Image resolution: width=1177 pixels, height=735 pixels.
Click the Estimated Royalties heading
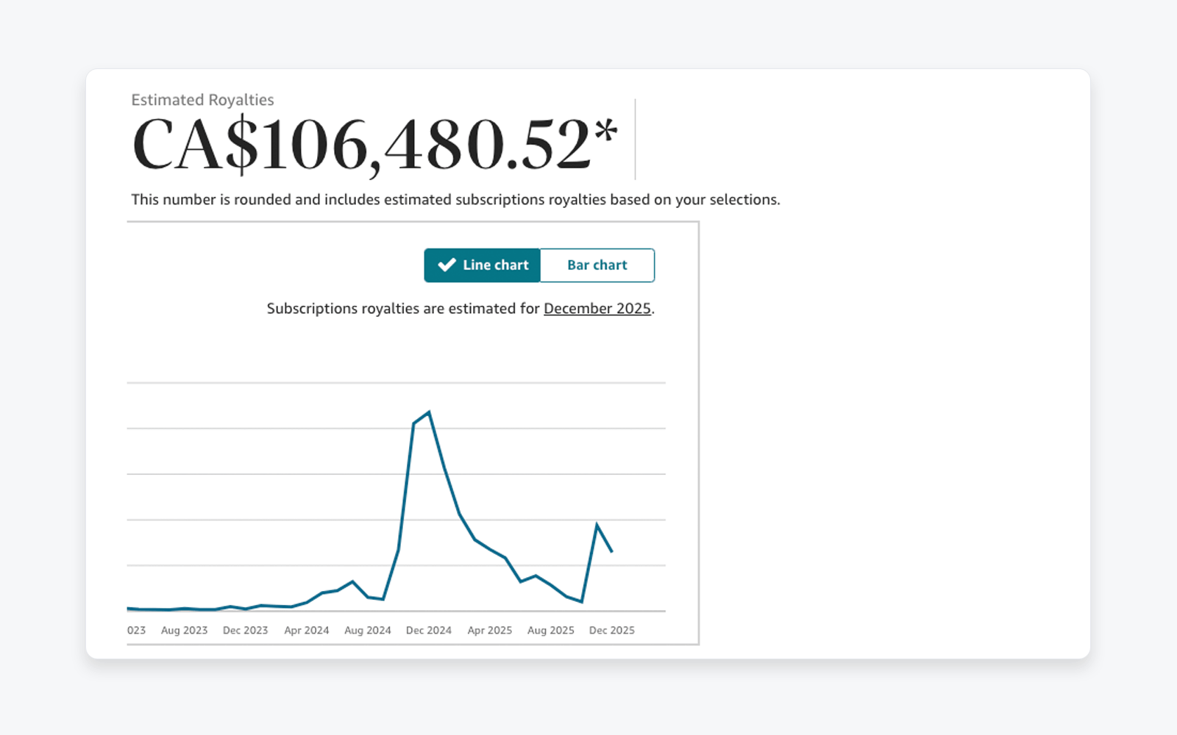(x=202, y=100)
